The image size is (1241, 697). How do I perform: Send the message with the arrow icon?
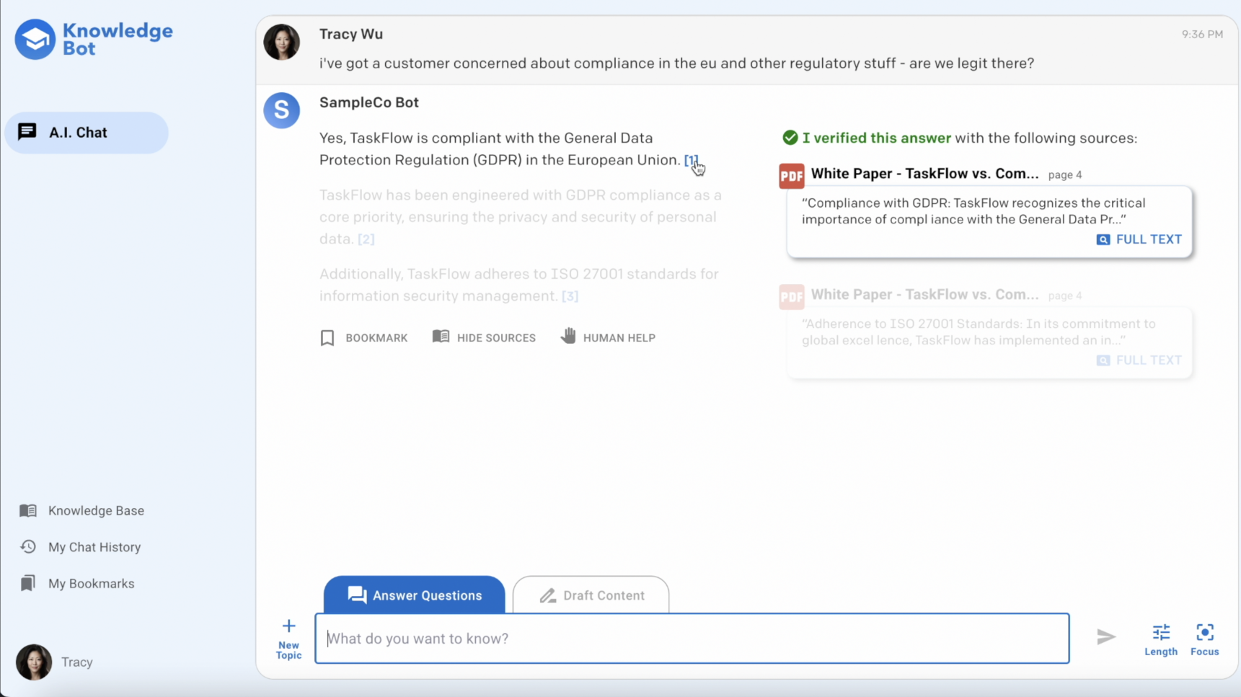point(1106,637)
